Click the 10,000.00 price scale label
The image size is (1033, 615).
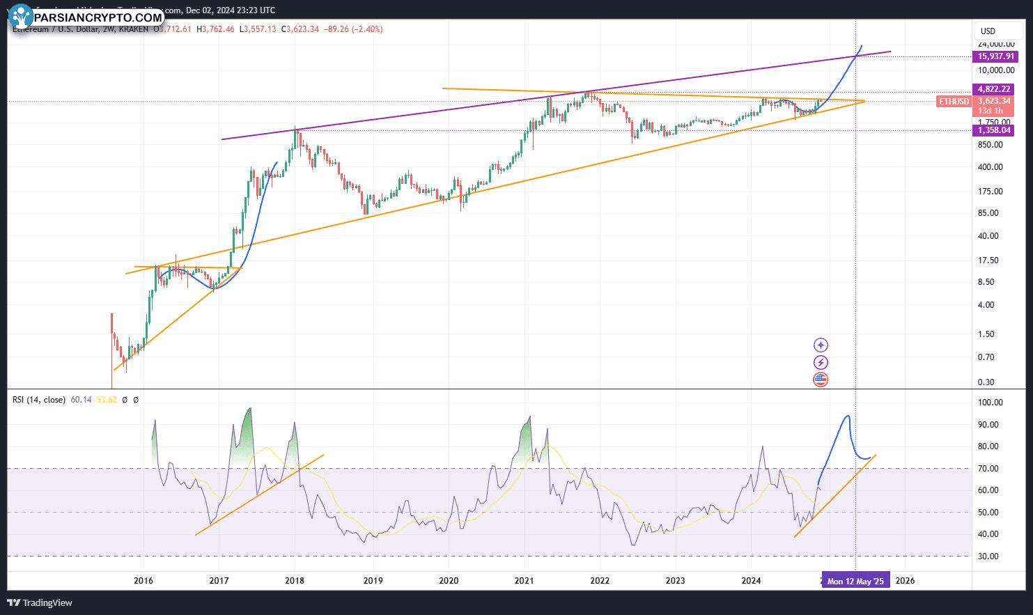pos(996,70)
